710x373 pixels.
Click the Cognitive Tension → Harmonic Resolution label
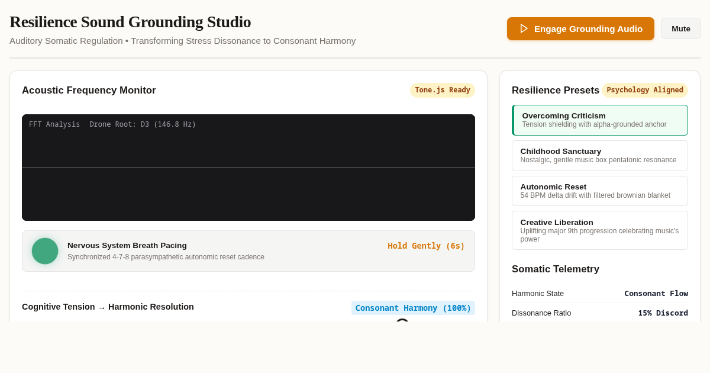coord(108,307)
